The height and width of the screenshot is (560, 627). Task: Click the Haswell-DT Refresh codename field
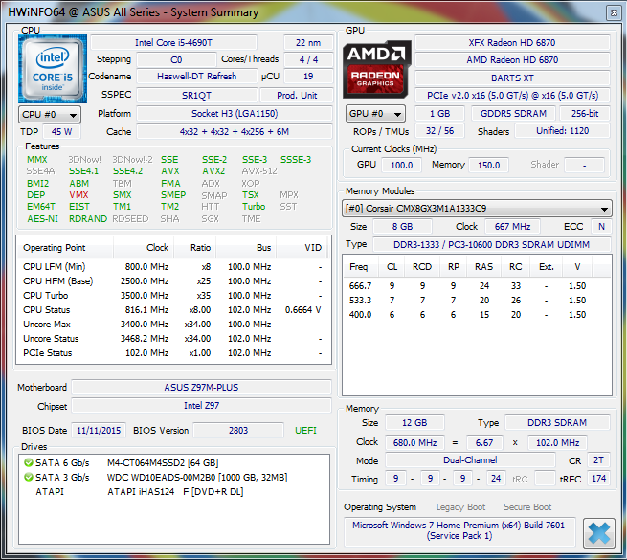197,77
